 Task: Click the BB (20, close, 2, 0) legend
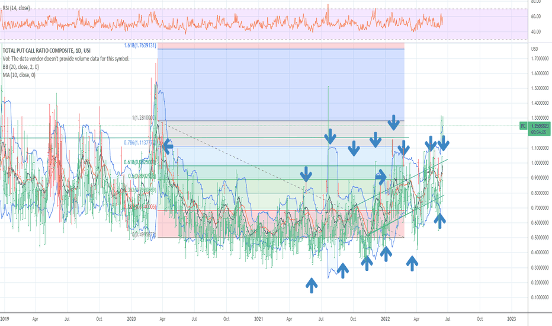point(21,67)
